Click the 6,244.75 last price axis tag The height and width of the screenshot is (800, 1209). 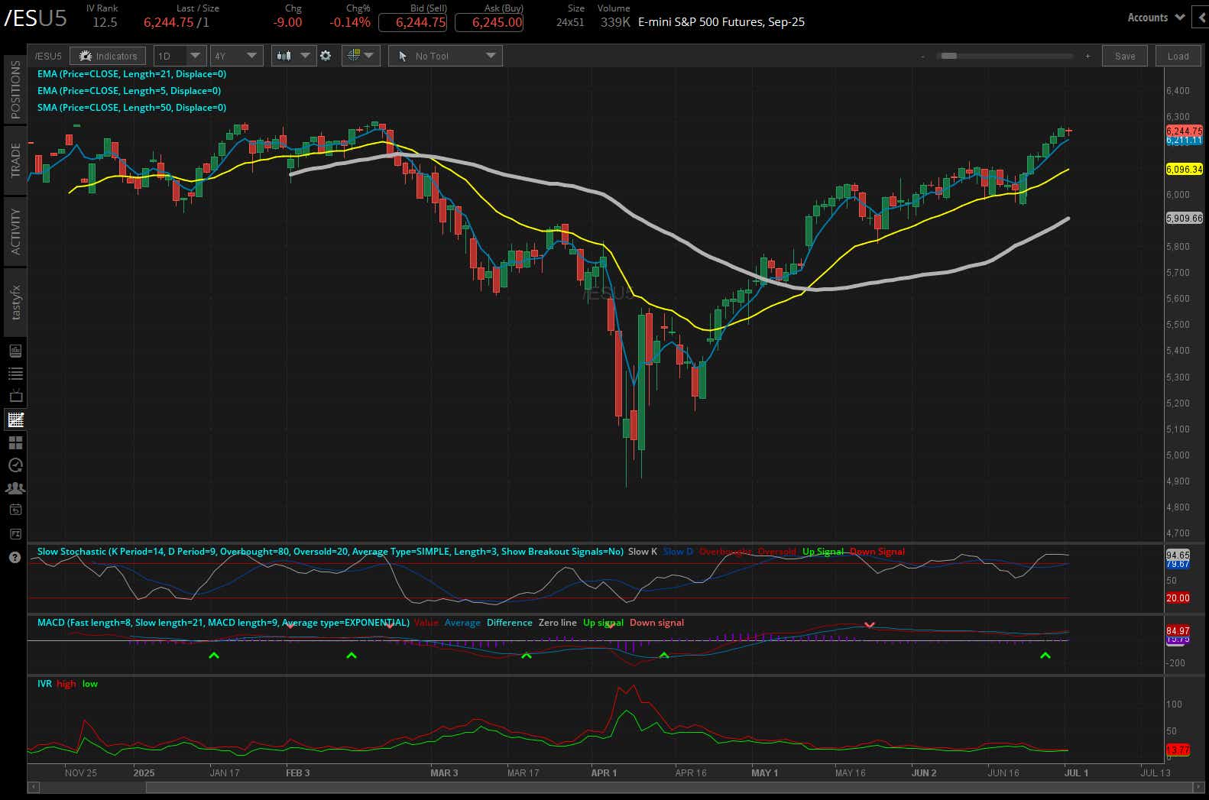(x=1184, y=131)
